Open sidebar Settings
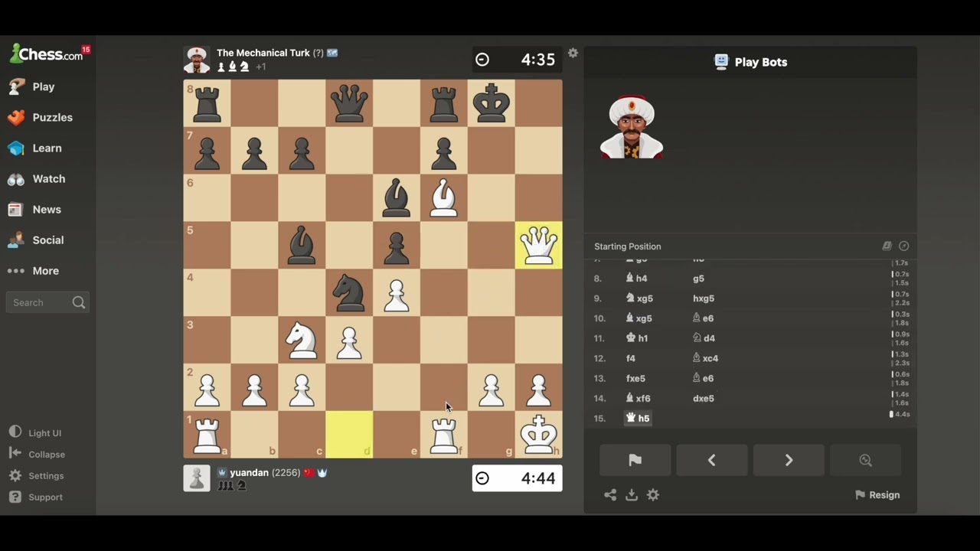The height and width of the screenshot is (551, 980). tap(37, 476)
